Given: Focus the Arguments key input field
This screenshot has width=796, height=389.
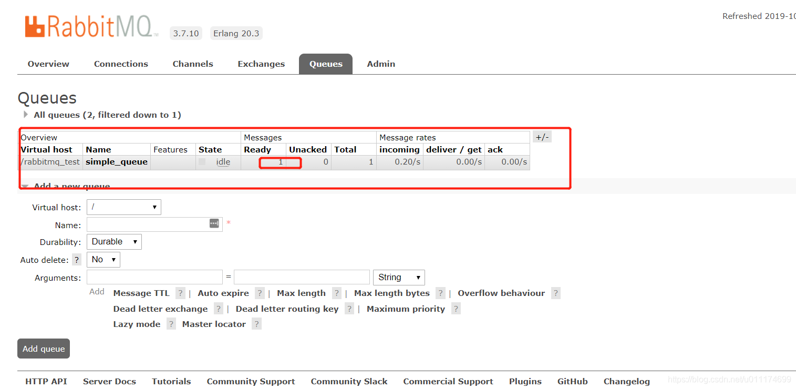Looking at the screenshot, I should pos(154,278).
